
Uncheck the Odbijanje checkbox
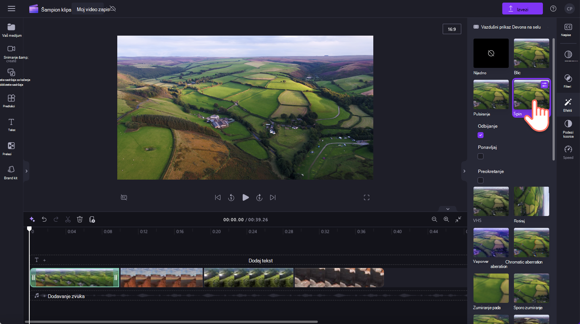pos(481,135)
